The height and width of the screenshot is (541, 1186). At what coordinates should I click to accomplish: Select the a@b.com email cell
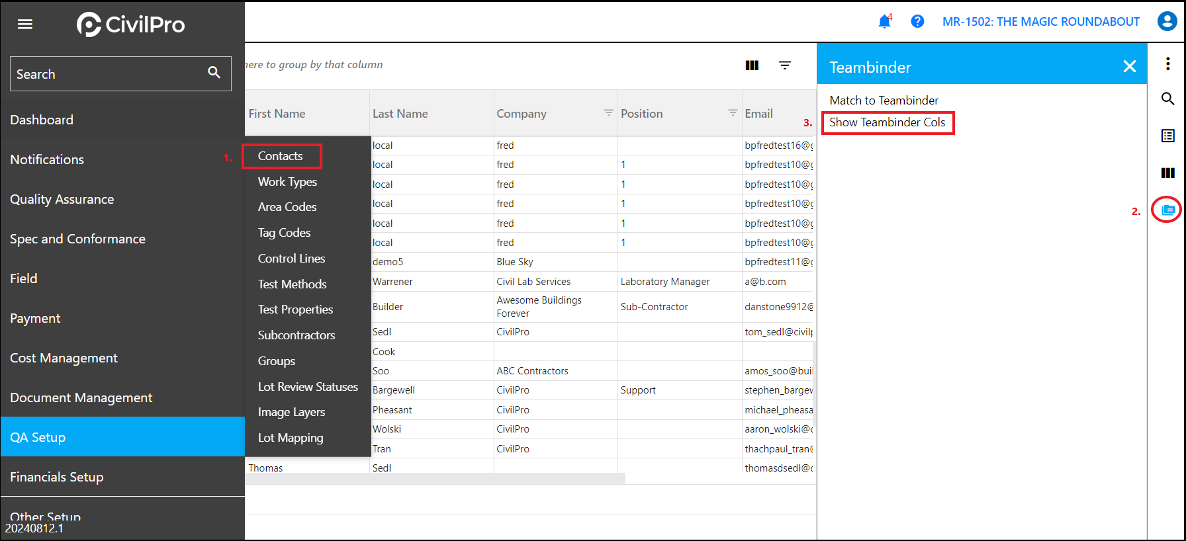click(779, 282)
